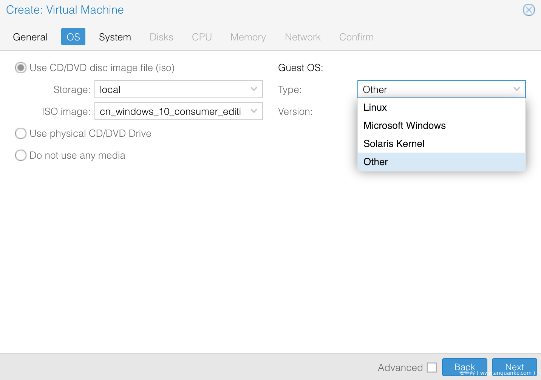This screenshot has height=380, width=541.
Task: Switch to the General tab
Action: click(30, 37)
